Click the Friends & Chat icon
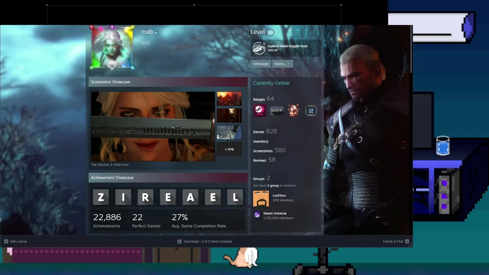This screenshot has width=489, height=275. pos(407,241)
